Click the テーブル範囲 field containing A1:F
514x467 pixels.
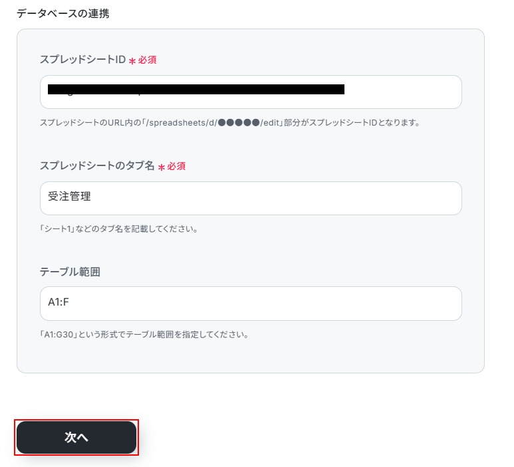[251, 303]
